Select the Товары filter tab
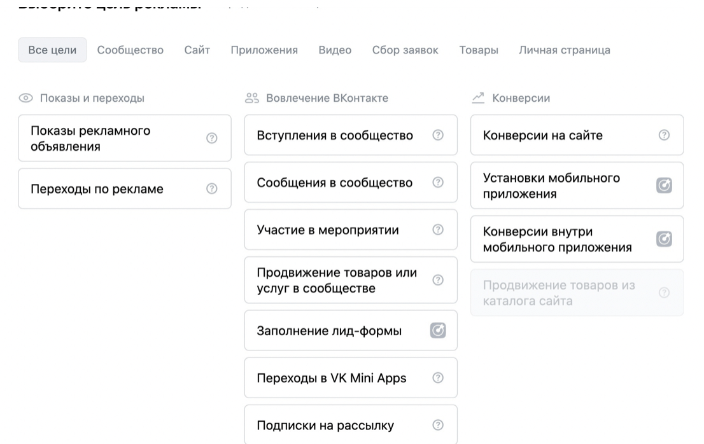 479,50
